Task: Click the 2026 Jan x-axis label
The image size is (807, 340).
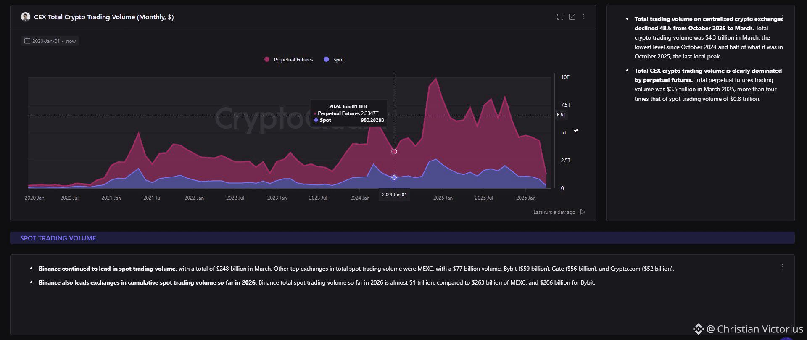Action: [x=526, y=198]
